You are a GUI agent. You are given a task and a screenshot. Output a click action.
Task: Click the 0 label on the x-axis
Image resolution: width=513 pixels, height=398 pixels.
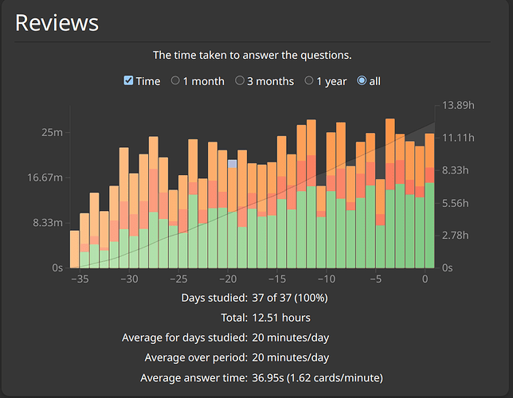click(426, 279)
